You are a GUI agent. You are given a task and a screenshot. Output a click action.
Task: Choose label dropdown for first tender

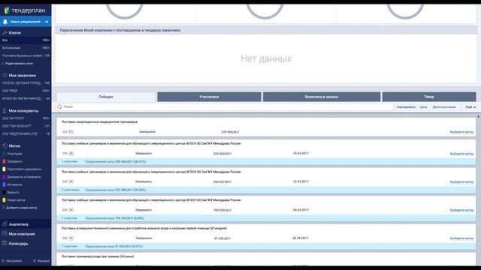click(461, 132)
